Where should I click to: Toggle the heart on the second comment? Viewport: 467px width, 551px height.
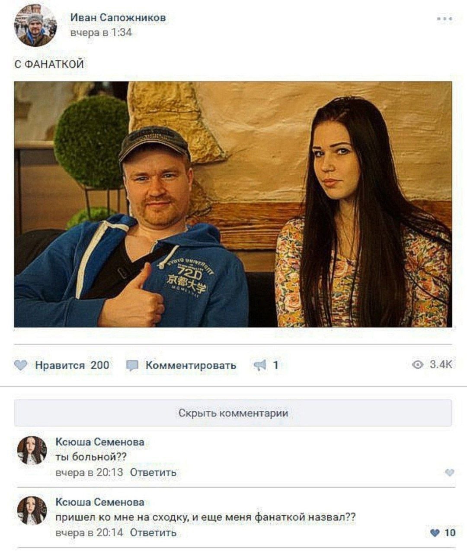point(435,532)
